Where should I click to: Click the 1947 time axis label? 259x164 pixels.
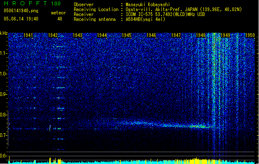point(176,35)
